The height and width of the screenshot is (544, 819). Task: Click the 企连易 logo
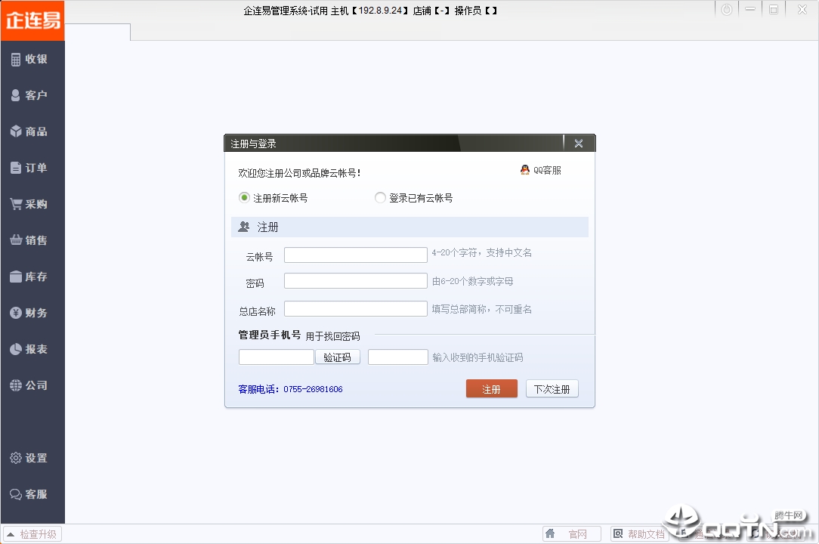pos(32,20)
